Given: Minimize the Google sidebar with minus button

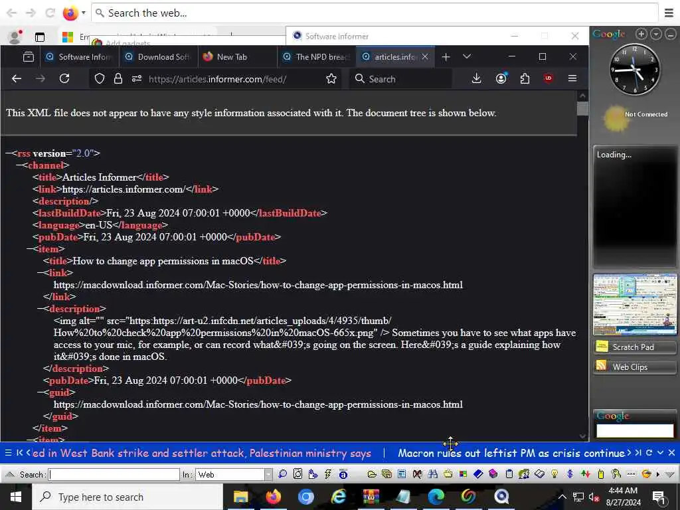Looking at the screenshot, I should tap(671, 34).
